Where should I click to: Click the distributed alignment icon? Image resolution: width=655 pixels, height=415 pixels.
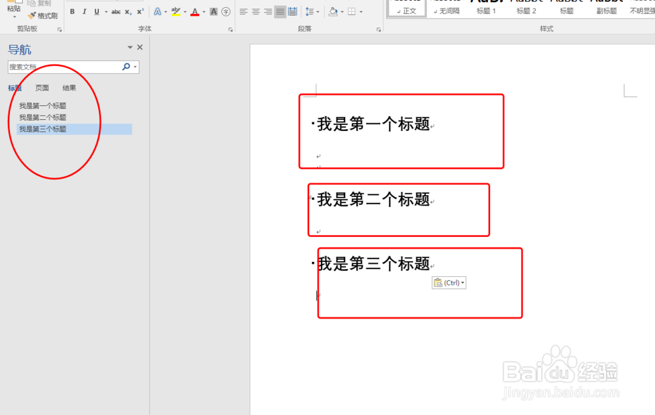point(293,12)
